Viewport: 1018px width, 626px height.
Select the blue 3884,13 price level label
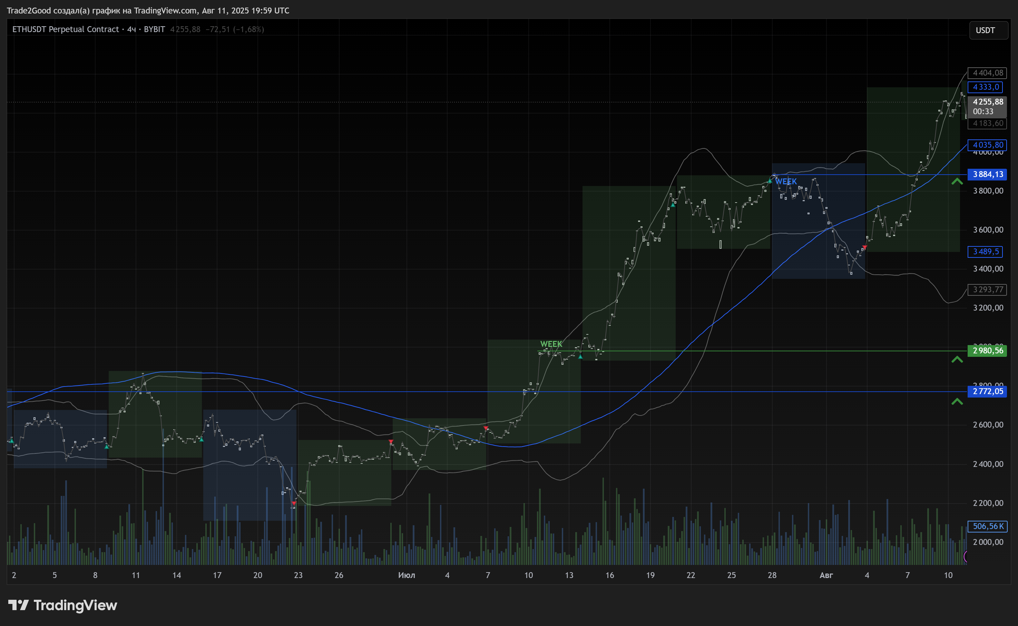point(987,174)
